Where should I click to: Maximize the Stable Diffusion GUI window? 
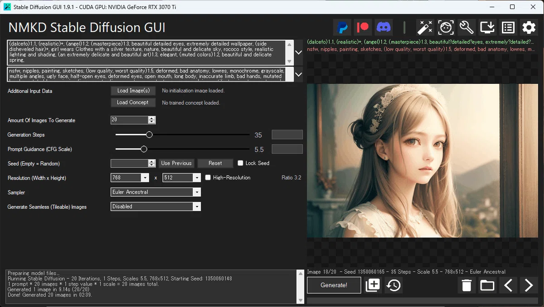click(512, 7)
